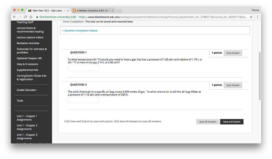Click the Question 1 answer field
This screenshot has width=272, height=159.
coord(83,68)
